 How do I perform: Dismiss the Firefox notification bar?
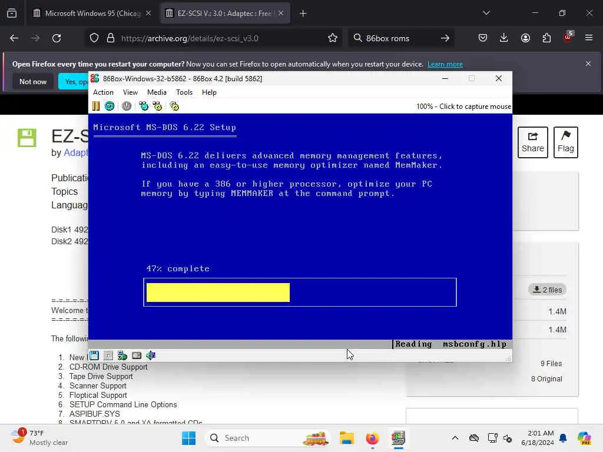point(588,64)
